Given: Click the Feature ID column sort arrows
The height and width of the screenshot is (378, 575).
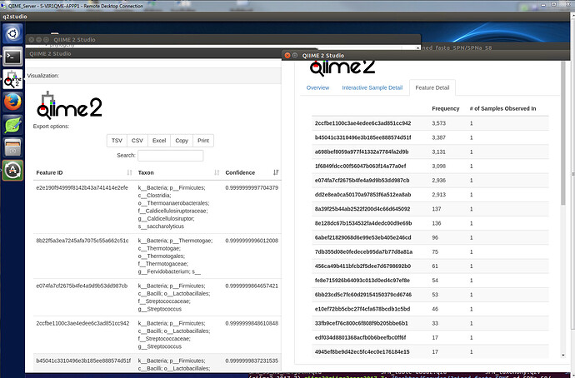Looking at the screenshot, I should tap(129, 172).
